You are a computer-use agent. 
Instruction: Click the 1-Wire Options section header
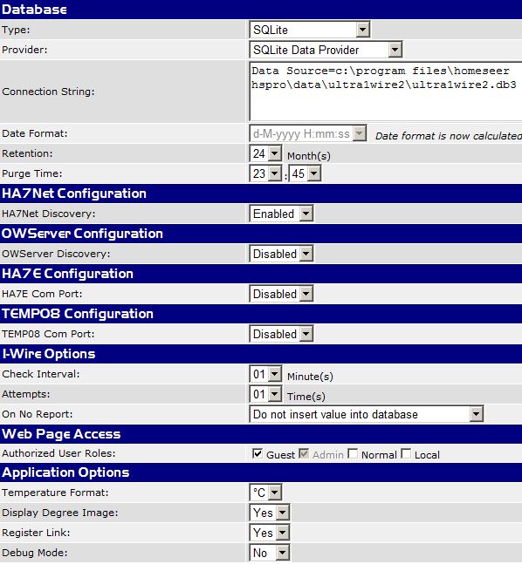[261, 354]
